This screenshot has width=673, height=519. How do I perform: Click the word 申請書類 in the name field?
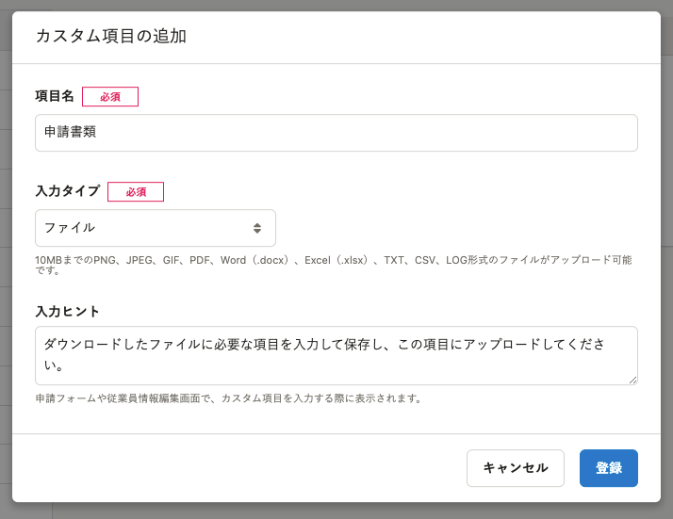pos(70,132)
